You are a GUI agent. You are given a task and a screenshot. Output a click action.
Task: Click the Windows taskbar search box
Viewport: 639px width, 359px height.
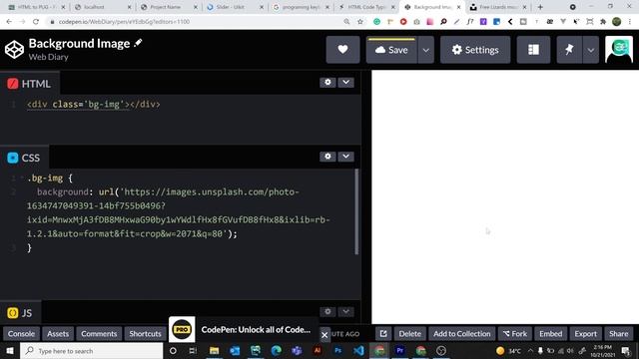(91, 350)
